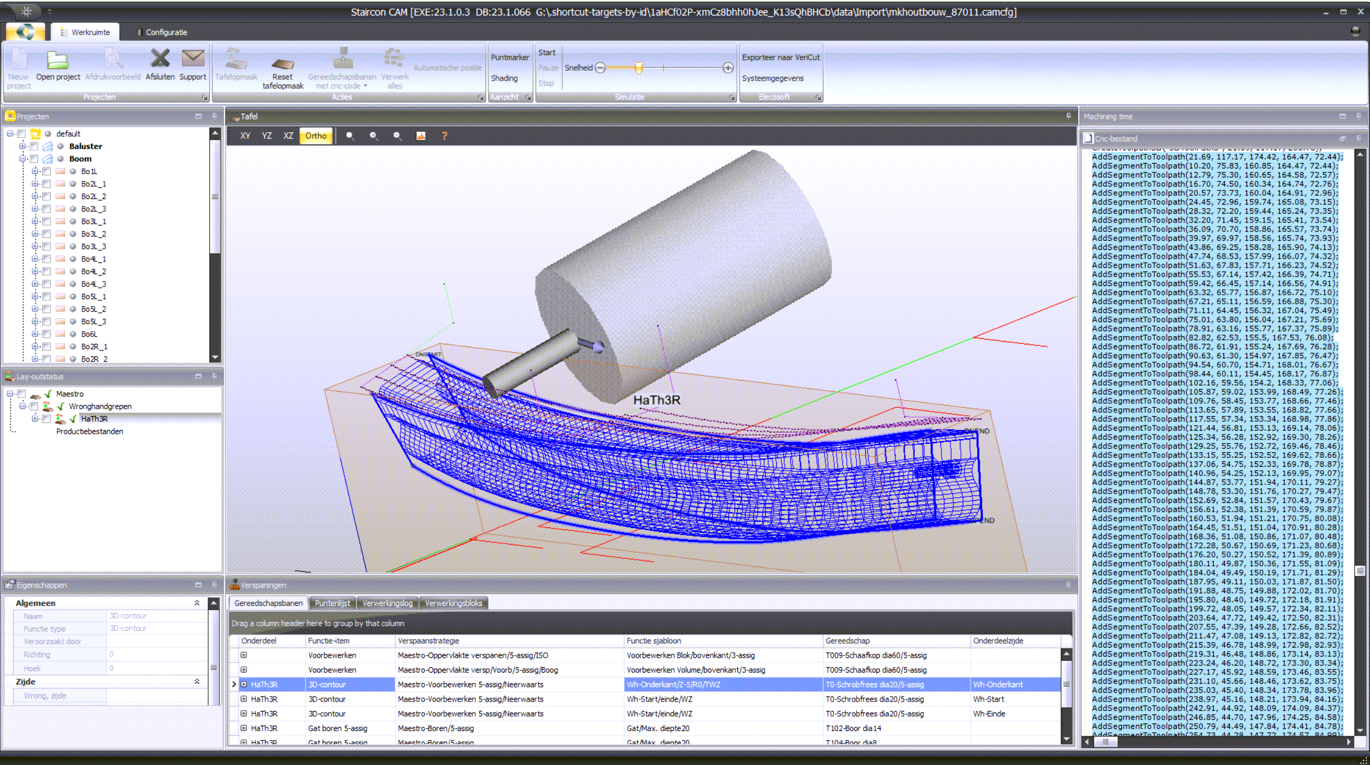Click the orange image export icon in Tafel toolbar
This screenshot has width=1370, height=765.
coord(421,136)
